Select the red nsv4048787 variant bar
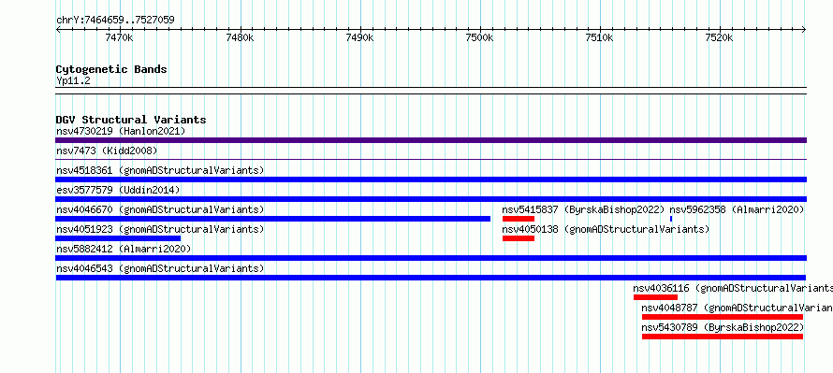Viewport: 833px width, 373px height. click(722, 317)
